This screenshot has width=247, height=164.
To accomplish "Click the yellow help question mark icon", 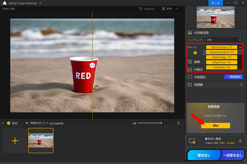I will [195, 53].
